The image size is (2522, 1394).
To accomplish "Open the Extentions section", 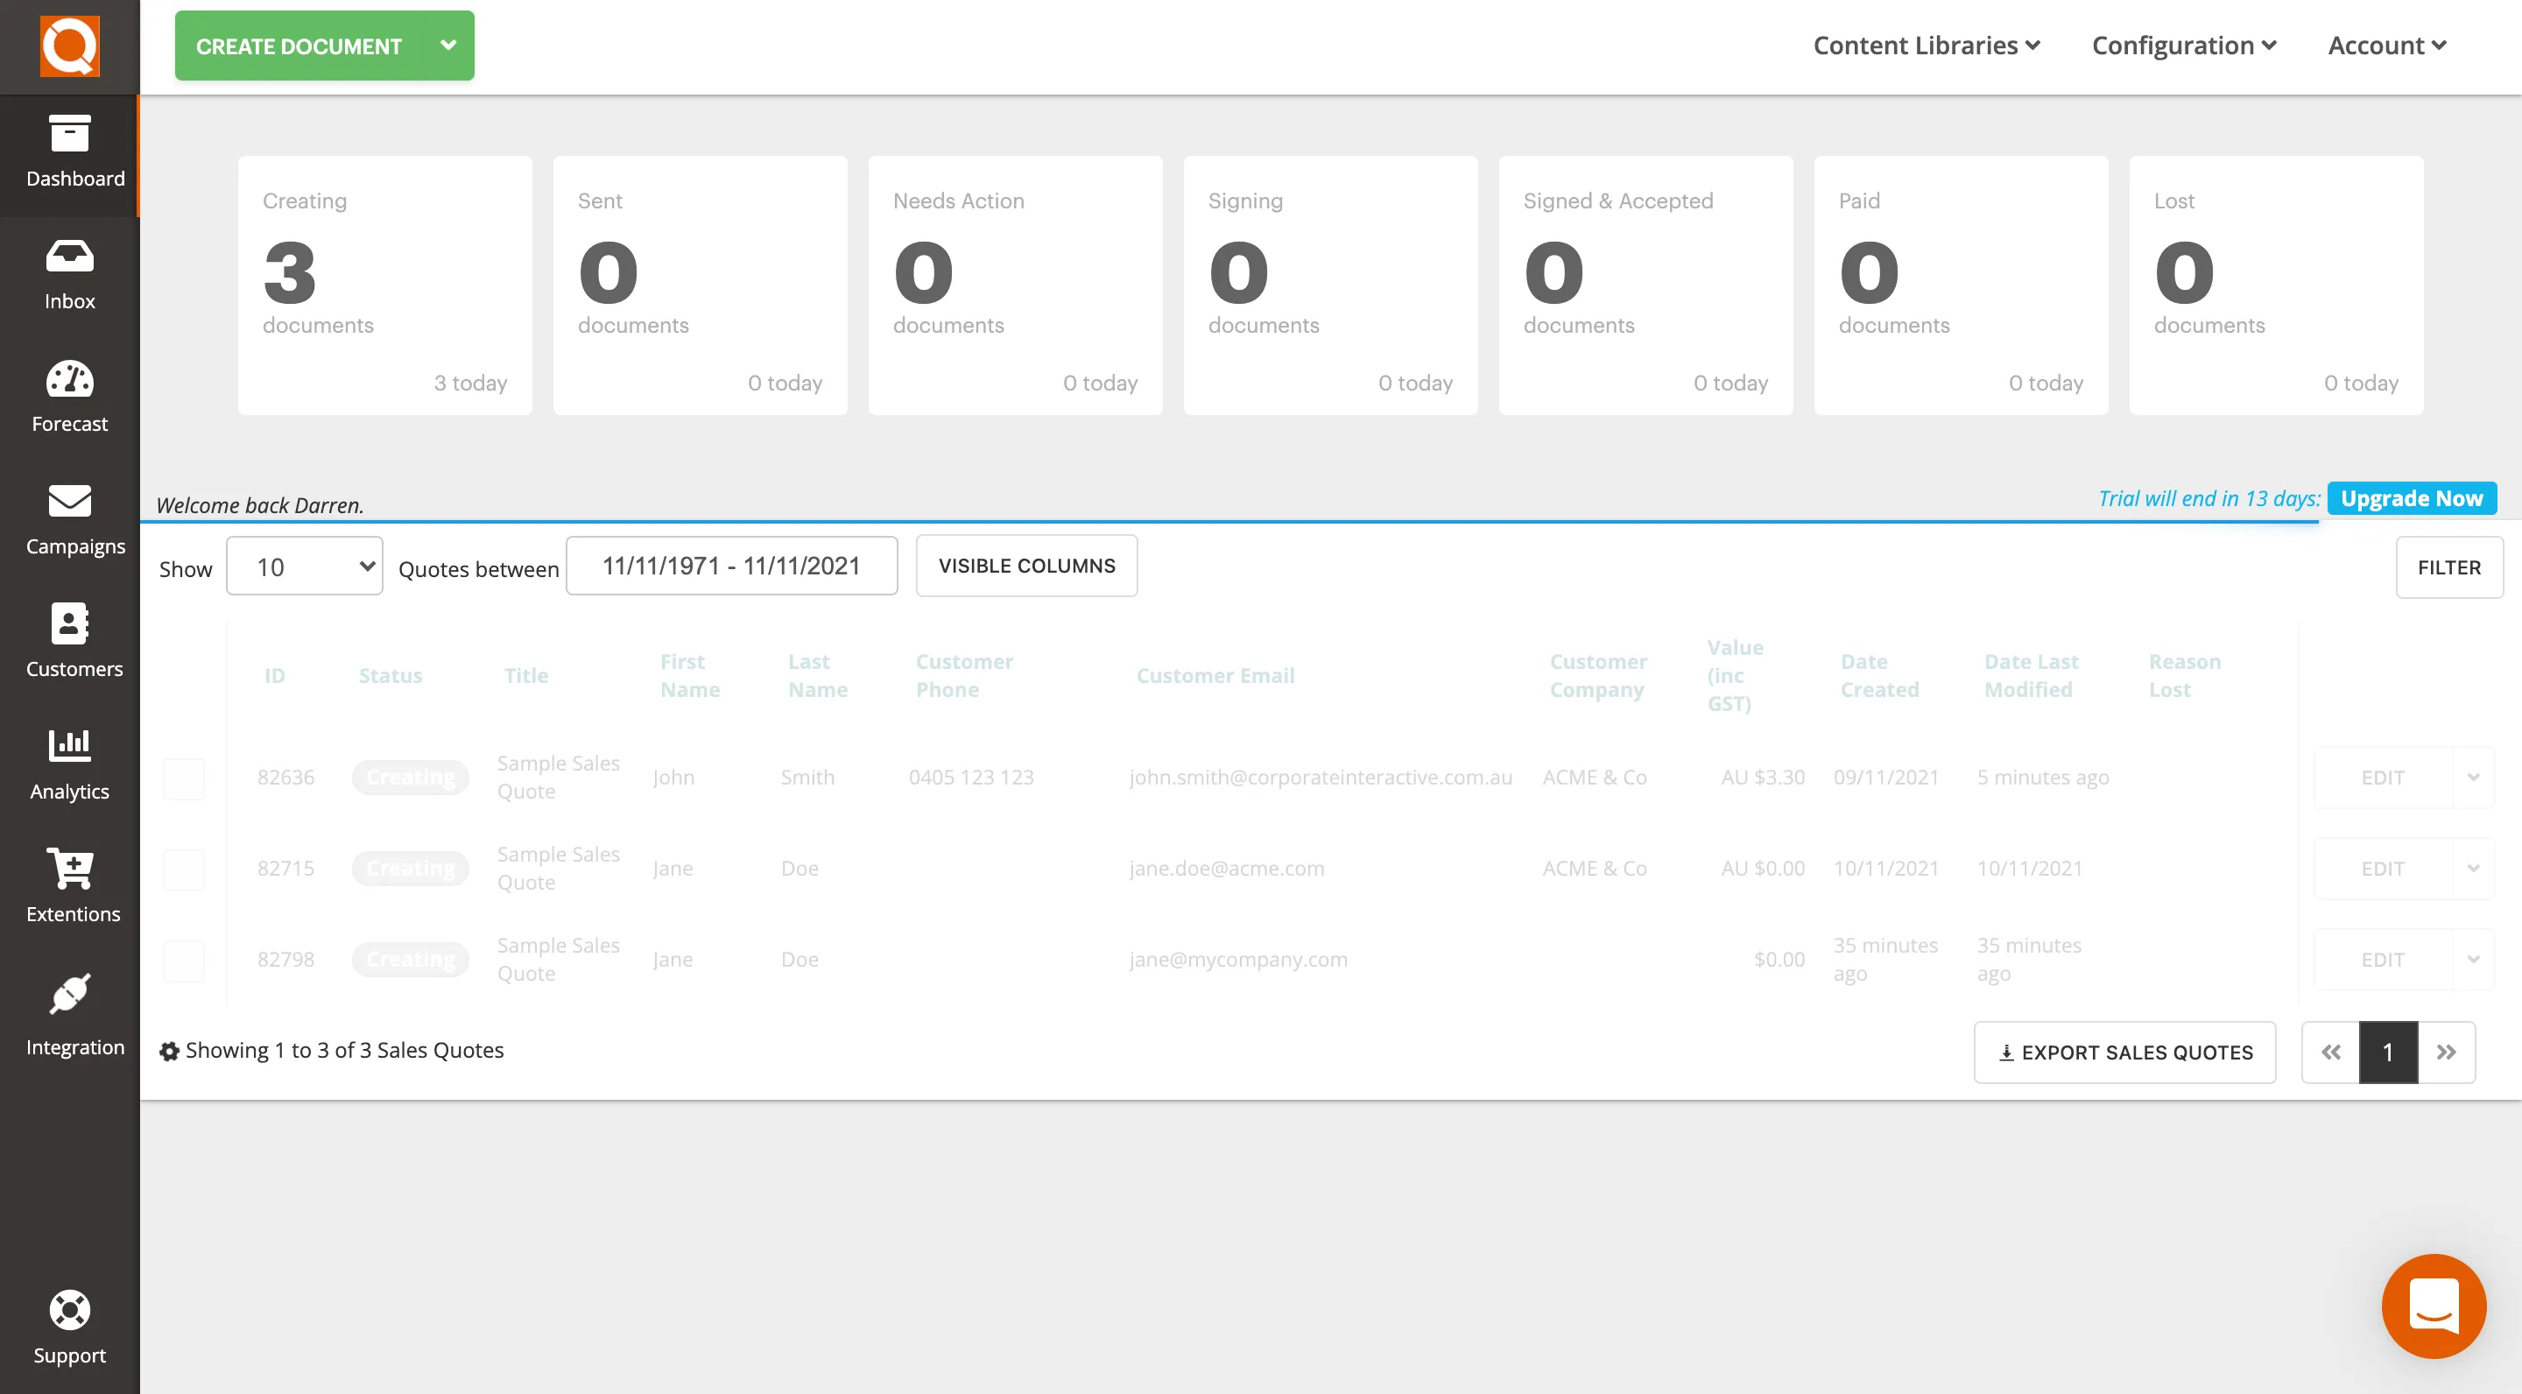I will coord(69,887).
